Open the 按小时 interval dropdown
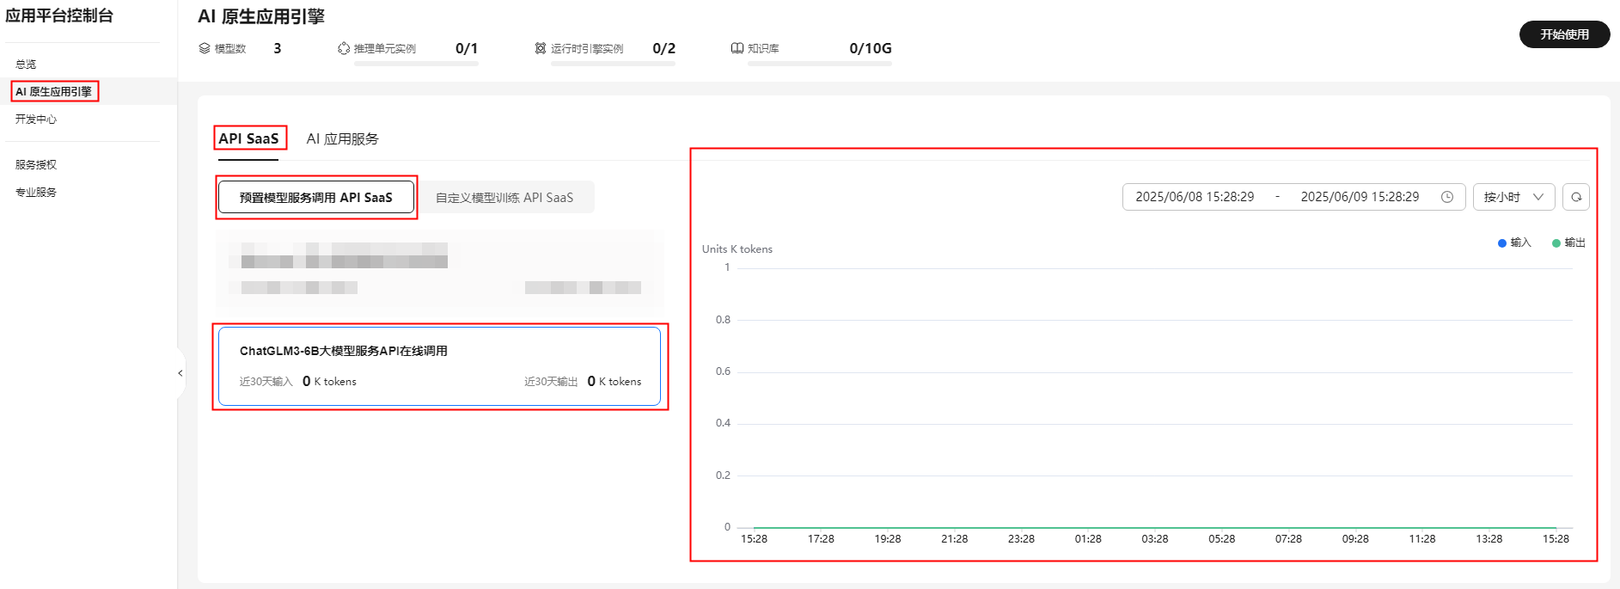The image size is (1620, 589). 1513,197
